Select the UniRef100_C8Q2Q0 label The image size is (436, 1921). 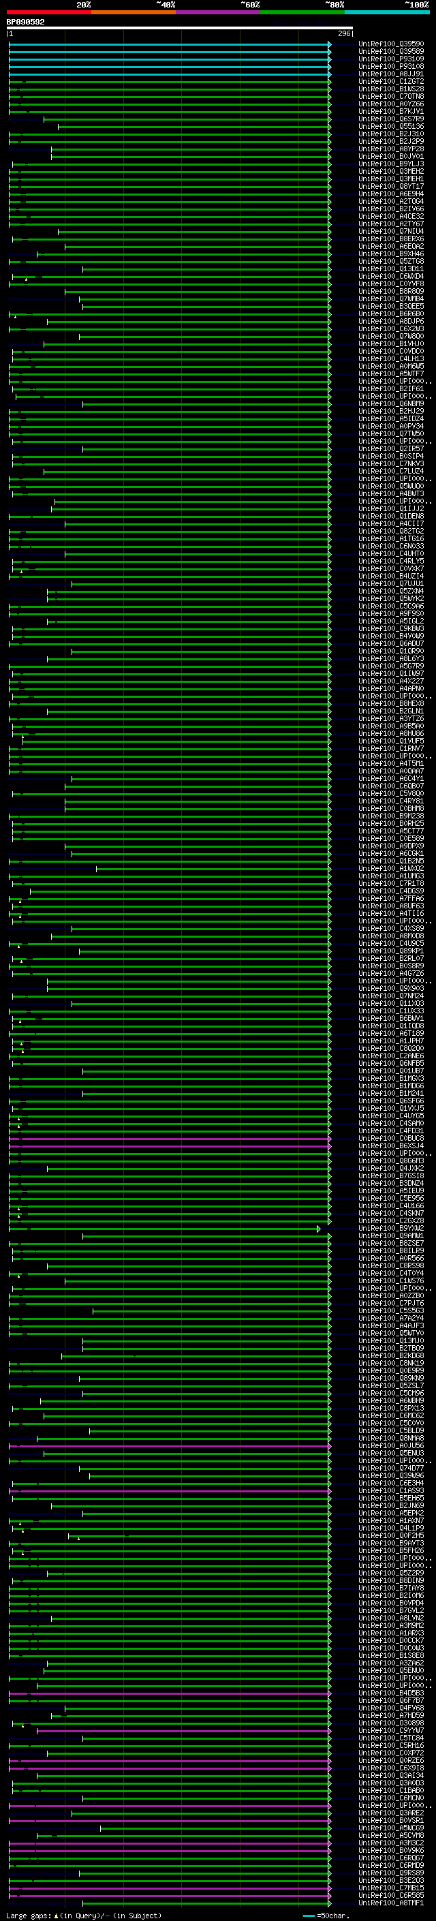click(391, 1049)
